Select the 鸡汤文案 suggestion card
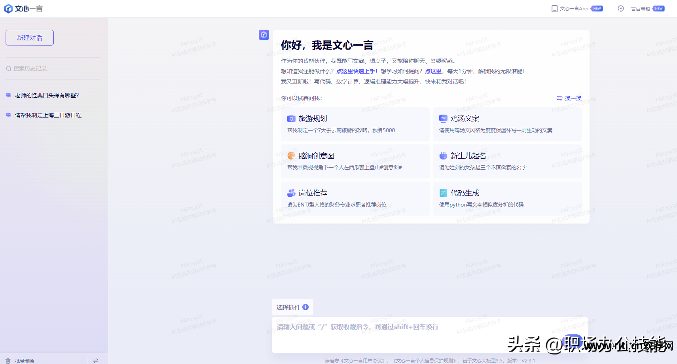The height and width of the screenshot is (364, 677). pyautogui.click(x=507, y=124)
